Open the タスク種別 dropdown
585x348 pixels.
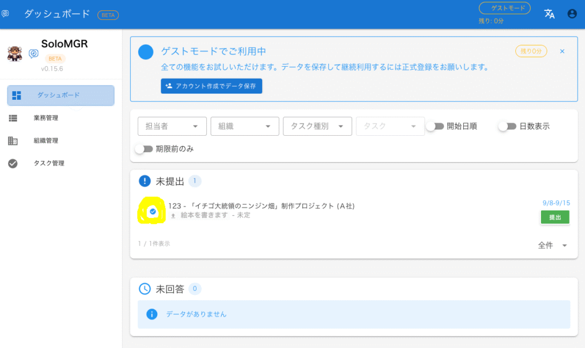(x=317, y=126)
